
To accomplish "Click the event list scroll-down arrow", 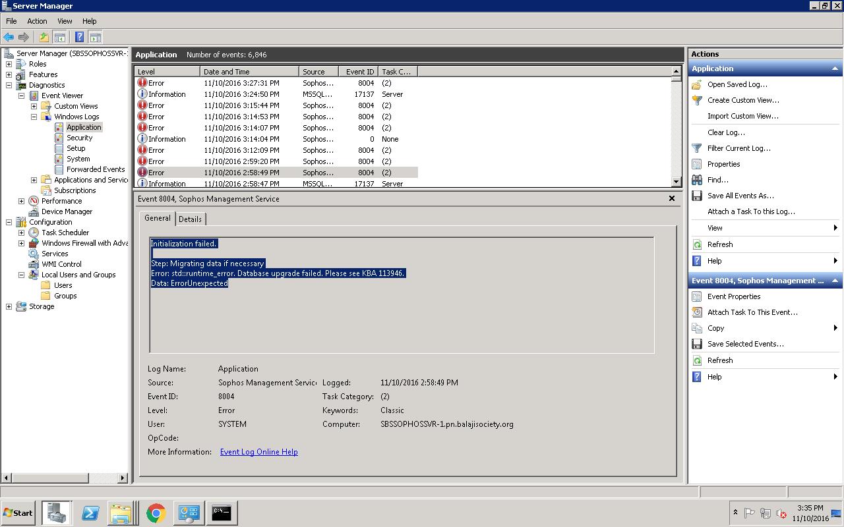I will coord(676,182).
